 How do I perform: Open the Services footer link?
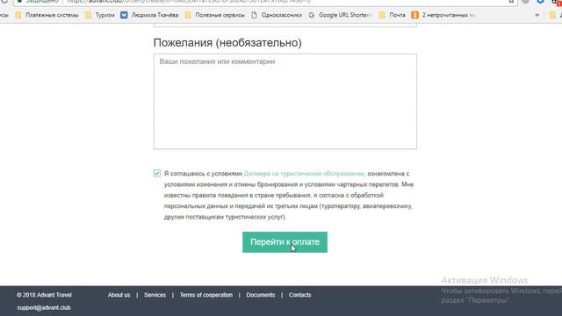click(x=155, y=295)
